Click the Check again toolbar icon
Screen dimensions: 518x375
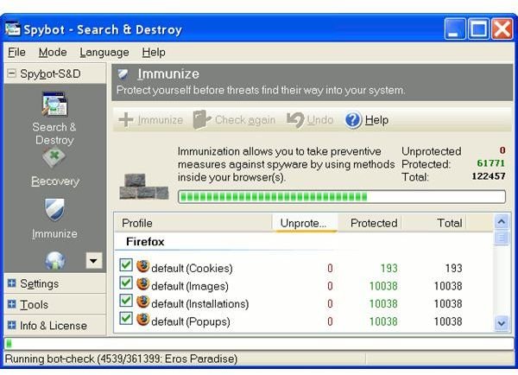click(201, 120)
